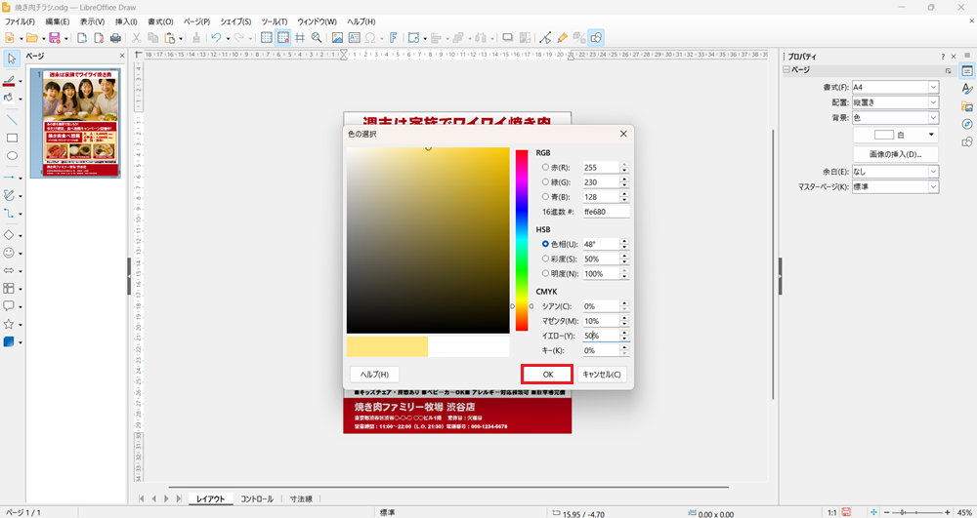Select the 彩度(S) saturation radio button
977x518 pixels.
click(545, 259)
